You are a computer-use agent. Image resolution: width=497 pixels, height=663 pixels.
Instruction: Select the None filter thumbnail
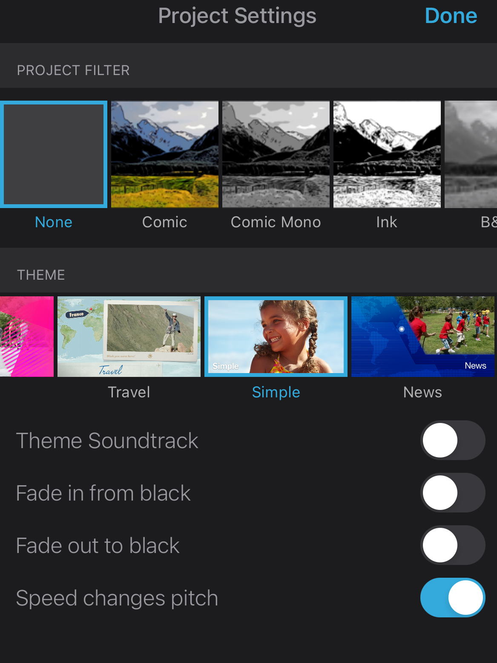pyautogui.click(x=54, y=154)
